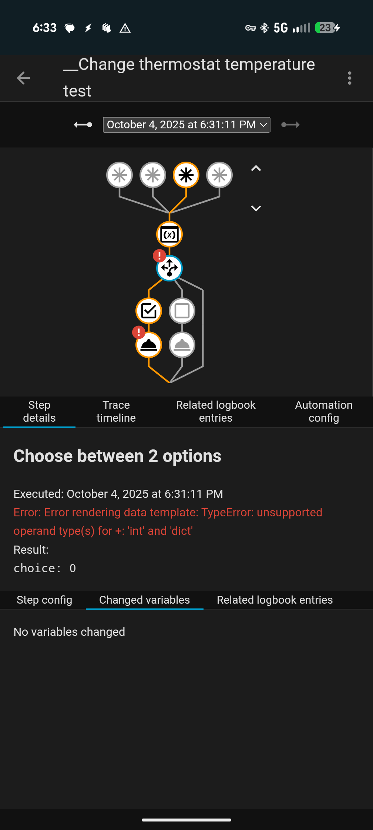Select the choose branch node with error

tap(169, 268)
